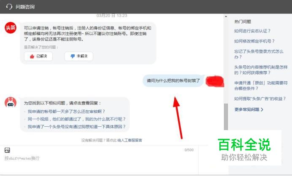292x176 pixels.
Task: Click 给人工客服留言 link
Action: pos(130,140)
